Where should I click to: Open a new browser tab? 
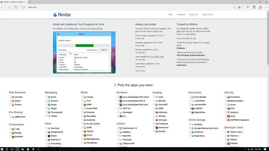(x=30, y=2)
